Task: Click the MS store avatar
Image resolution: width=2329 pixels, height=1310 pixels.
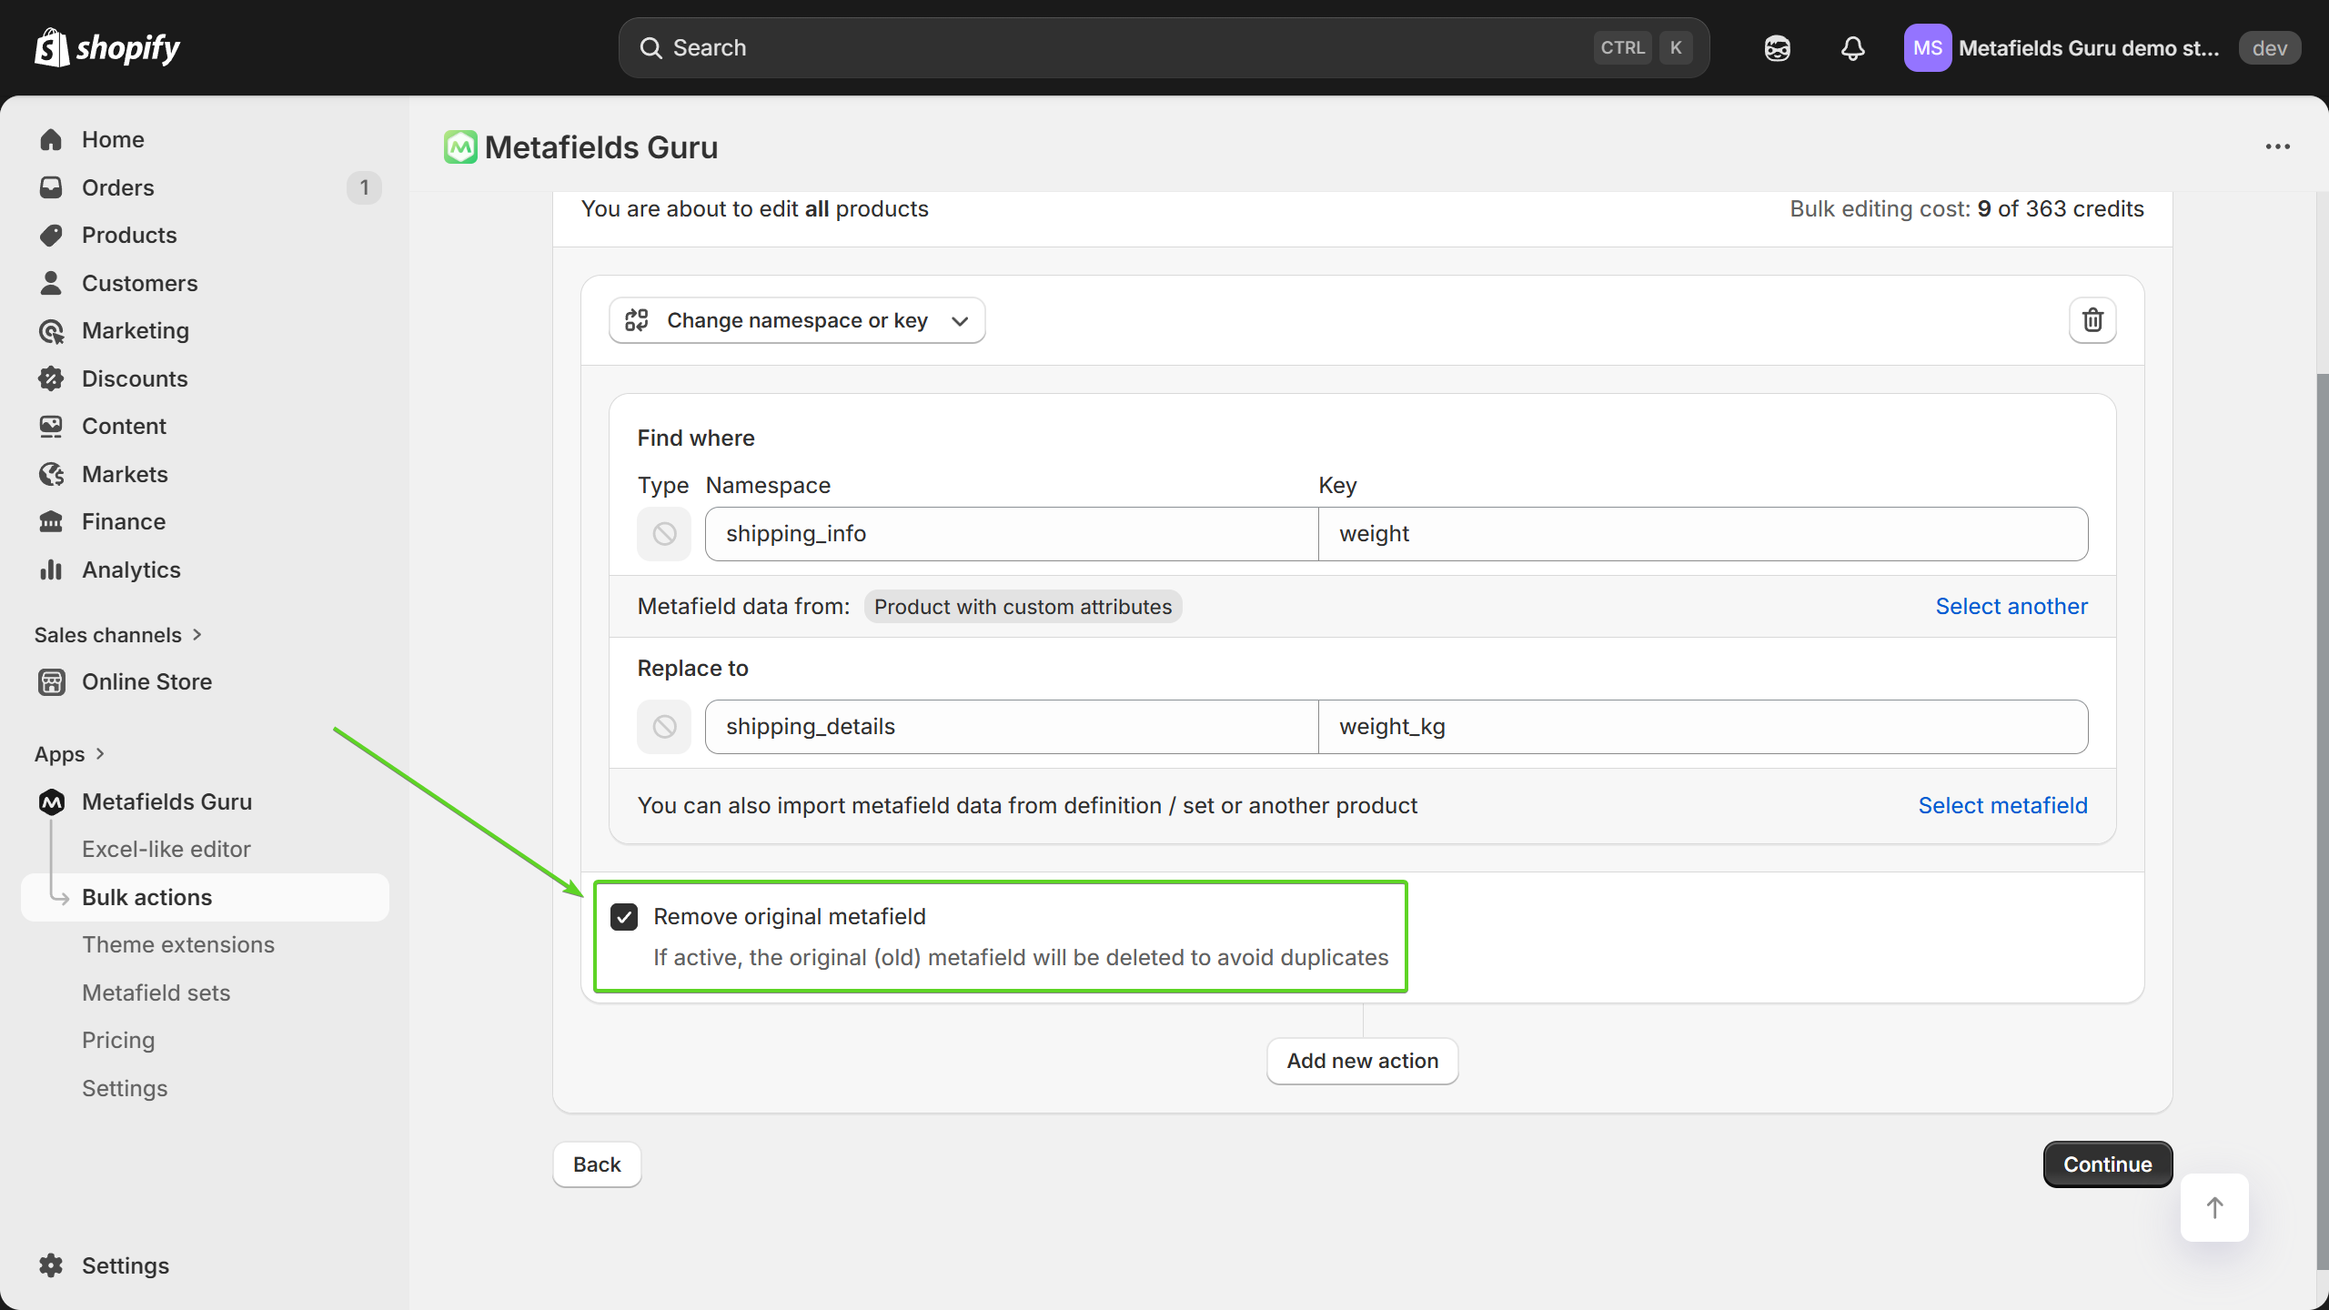Action: pos(1927,48)
